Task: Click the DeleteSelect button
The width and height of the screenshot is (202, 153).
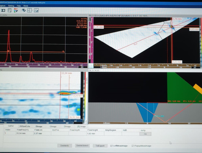Action: [x=82, y=145]
